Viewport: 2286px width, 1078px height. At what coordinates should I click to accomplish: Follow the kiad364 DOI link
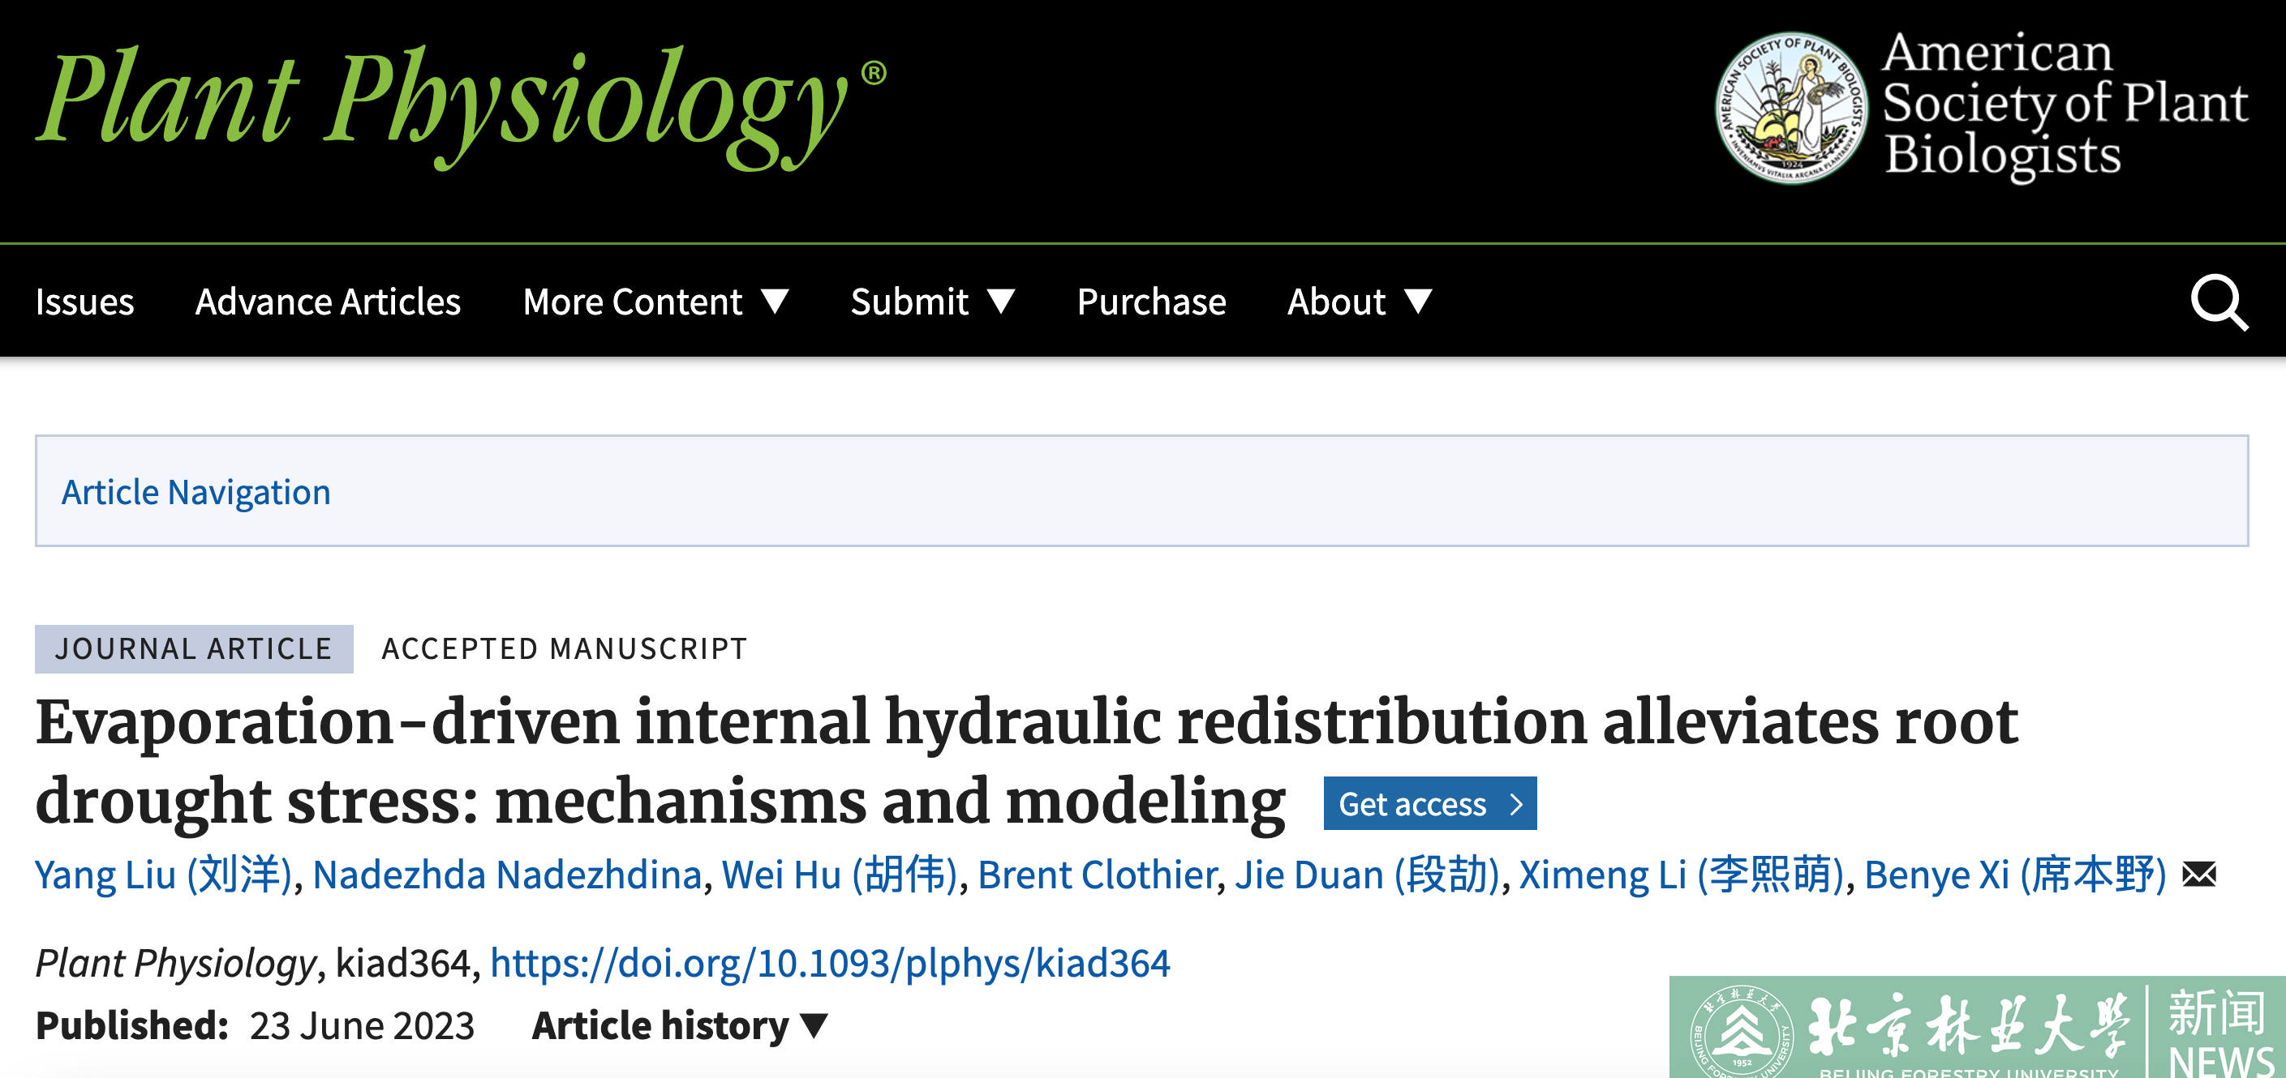pyautogui.click(x=830, y=963)
